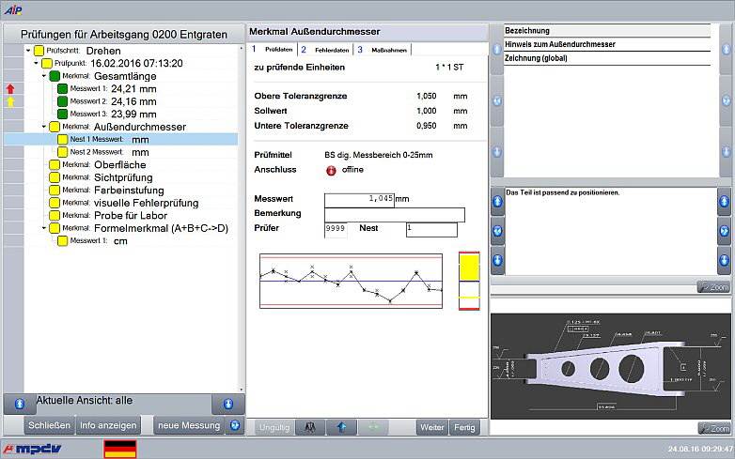Click the double-left arrow left of Bezeichnung list

497,100
